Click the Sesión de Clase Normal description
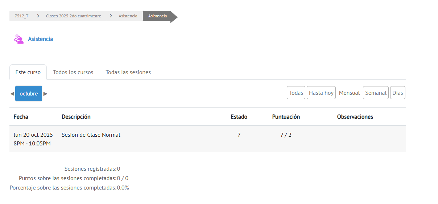 point(91,135)
